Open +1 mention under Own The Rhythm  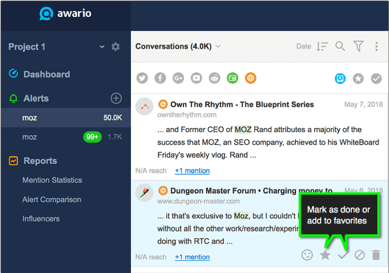tap(192, 171)
